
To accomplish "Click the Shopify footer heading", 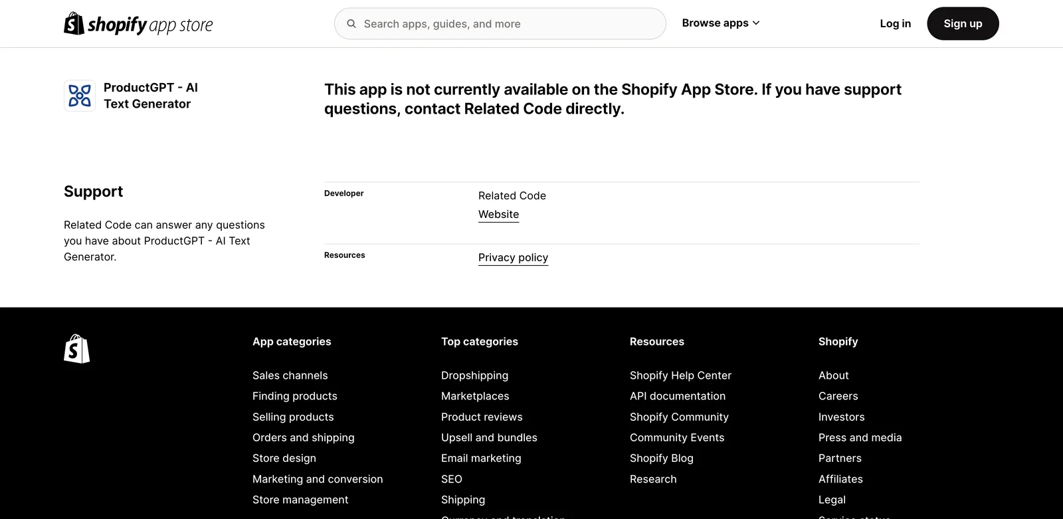I will click(x=838, y=342).
